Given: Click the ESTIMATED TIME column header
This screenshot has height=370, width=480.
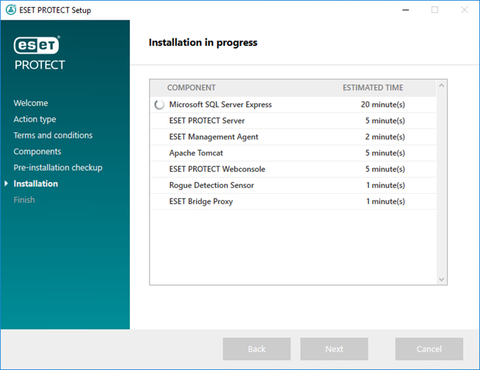Looking at the screenshot, I should point(372,87).
